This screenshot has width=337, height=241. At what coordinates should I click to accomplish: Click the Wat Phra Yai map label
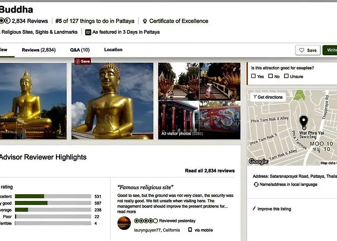[311, 133]
